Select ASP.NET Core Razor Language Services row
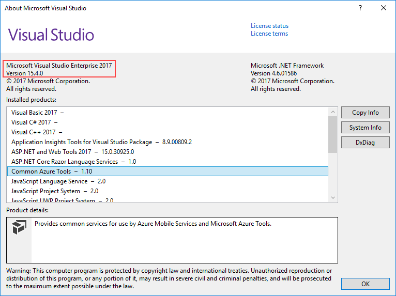 (x=167, y=162)
